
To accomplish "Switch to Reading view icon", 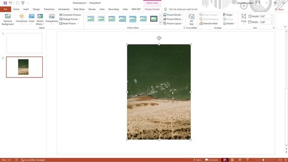I will click(240, 160).
